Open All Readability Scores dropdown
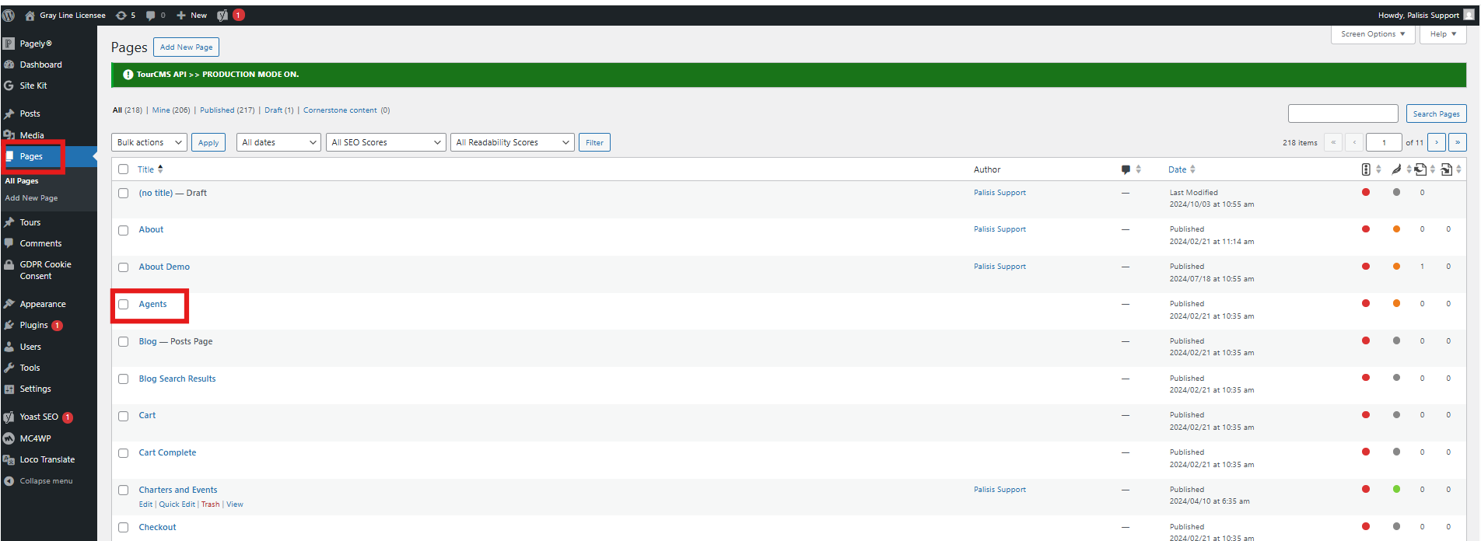The image size is (1481, 541). point(512,142)
